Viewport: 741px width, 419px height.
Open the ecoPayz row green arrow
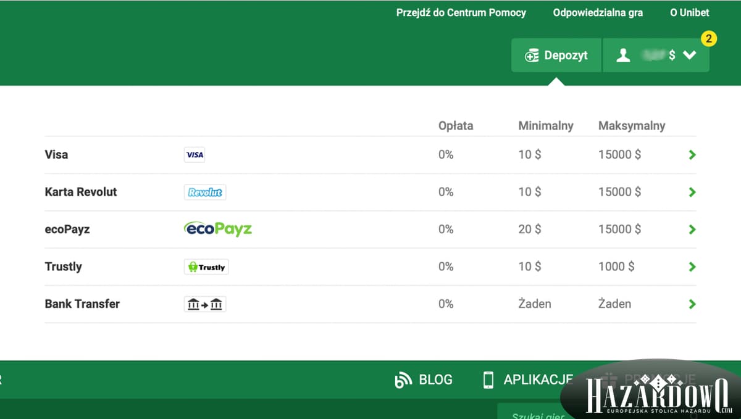[x=692, y=229]
